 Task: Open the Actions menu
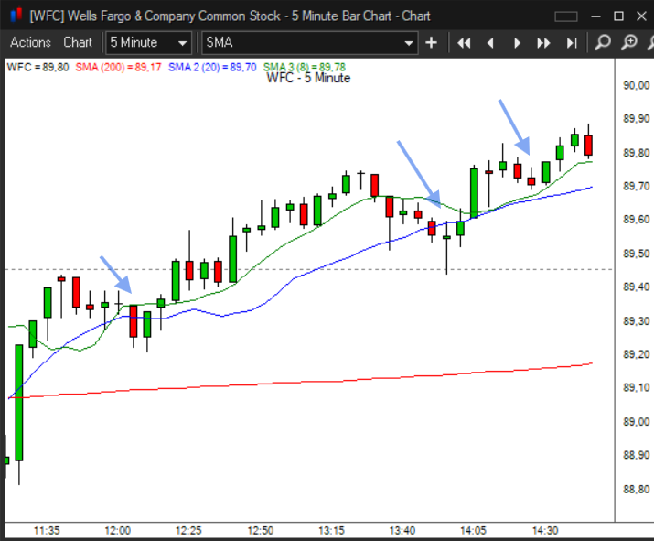coord(30,43)
